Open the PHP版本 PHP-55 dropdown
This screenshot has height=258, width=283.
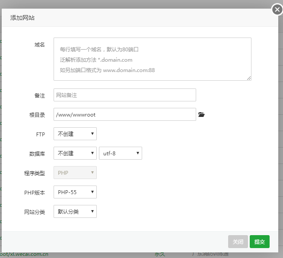(x=75, y=192)
